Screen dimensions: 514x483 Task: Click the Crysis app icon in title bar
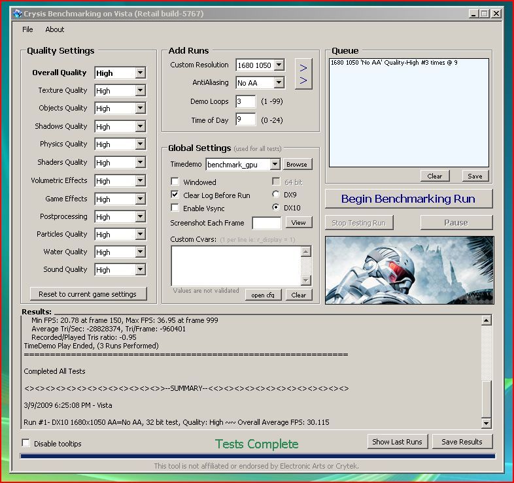[x=18, y=14]
